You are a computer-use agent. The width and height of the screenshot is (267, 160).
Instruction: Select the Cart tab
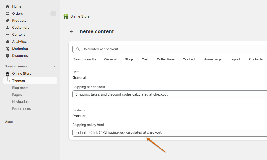tap(145, 59)
